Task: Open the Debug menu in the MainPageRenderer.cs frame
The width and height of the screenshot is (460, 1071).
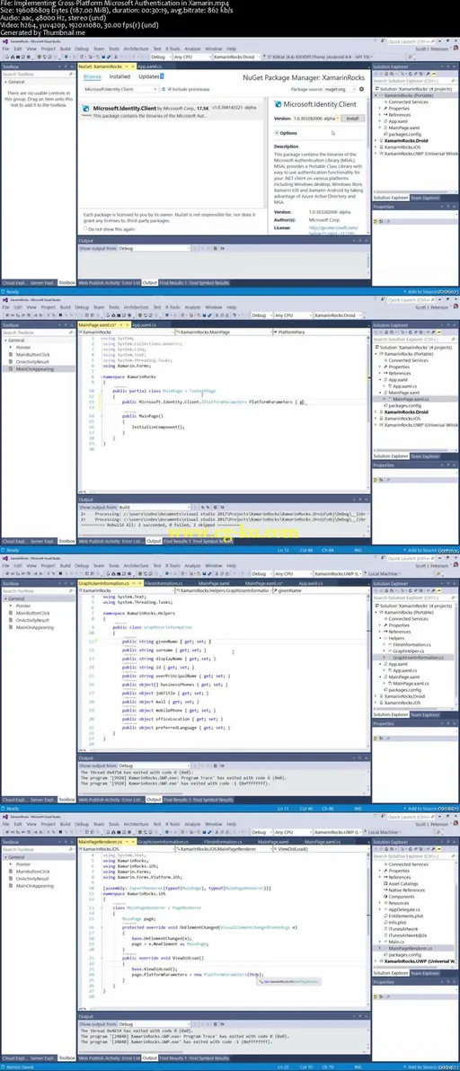Action: pos(82,824)
